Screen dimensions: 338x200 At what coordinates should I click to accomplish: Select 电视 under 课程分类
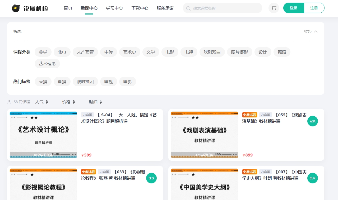point(189,52)
